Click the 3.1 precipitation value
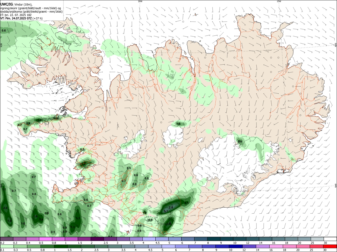Screen dimensions: 337x252 coord(166,211)
